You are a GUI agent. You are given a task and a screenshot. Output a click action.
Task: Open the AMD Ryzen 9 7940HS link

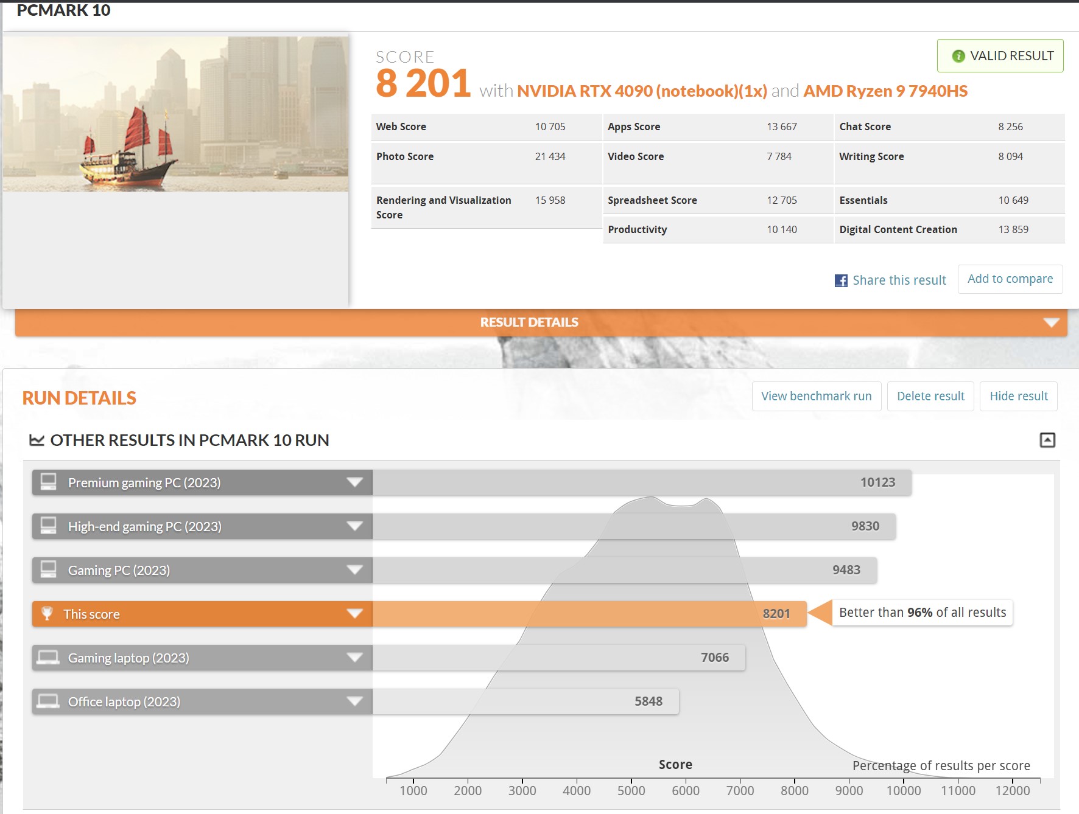pyautogui.click(x=885, y=91)
